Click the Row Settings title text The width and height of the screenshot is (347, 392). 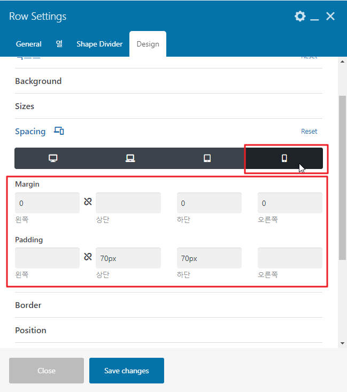[x=38, y=16]
